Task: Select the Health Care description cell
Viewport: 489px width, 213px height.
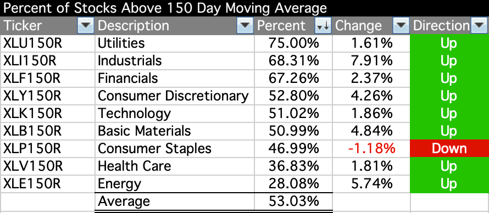Action: point(175,166)
